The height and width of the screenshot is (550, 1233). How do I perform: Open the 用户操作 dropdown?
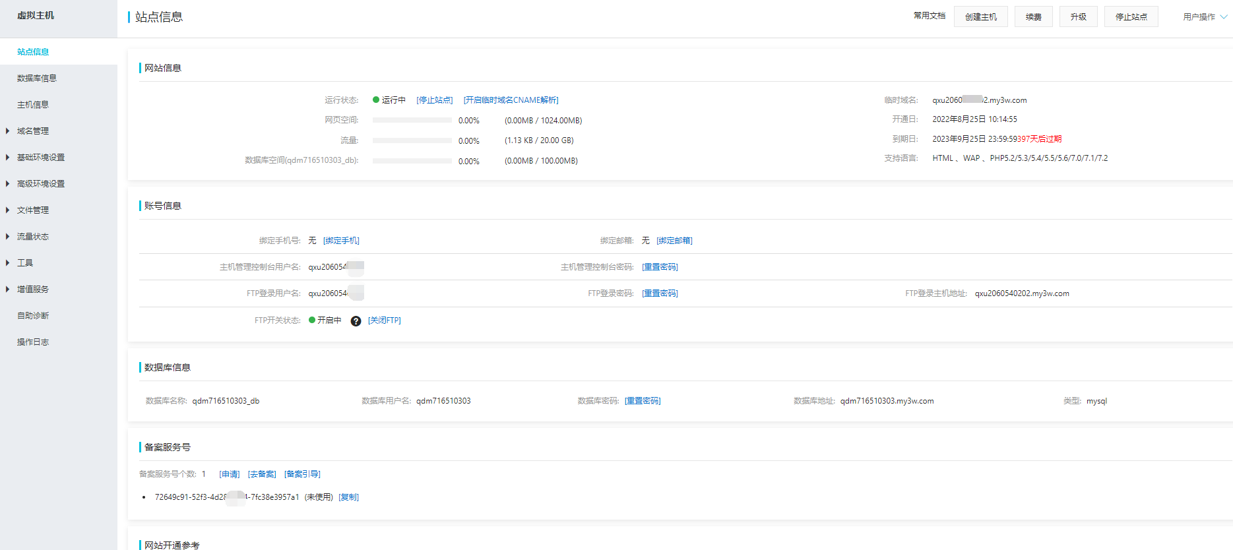point(1204,17)
